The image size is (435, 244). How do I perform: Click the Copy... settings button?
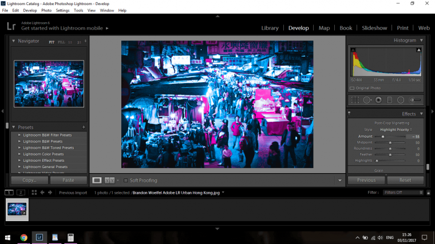(x=29, y=180)
